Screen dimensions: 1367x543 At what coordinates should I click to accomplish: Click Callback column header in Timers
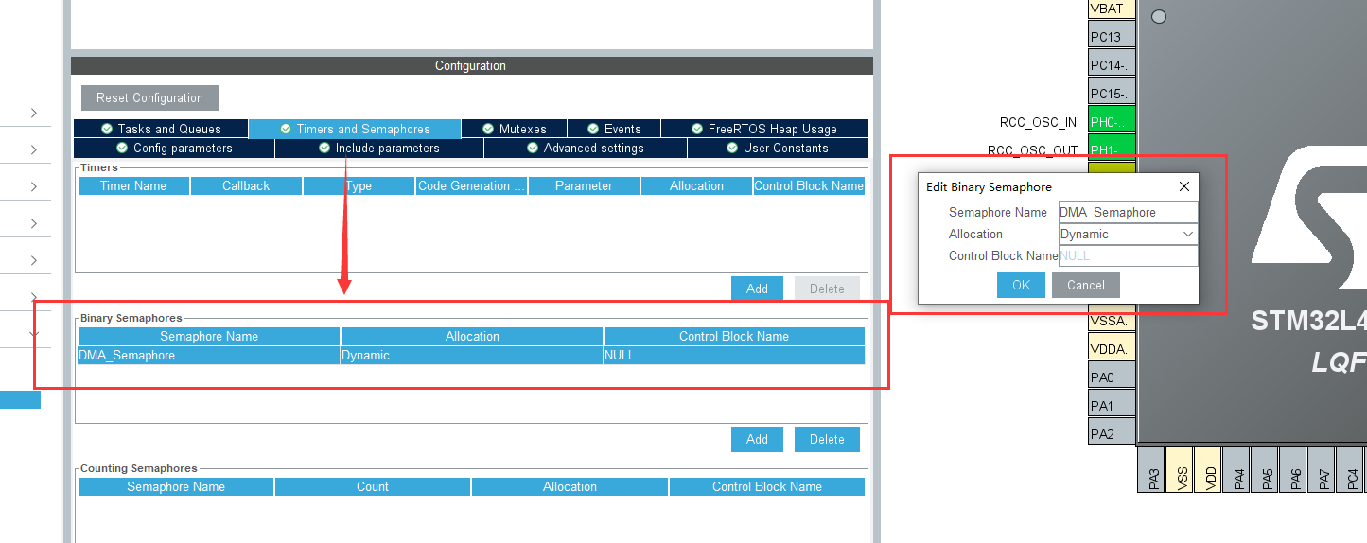(x=246, y=185)
